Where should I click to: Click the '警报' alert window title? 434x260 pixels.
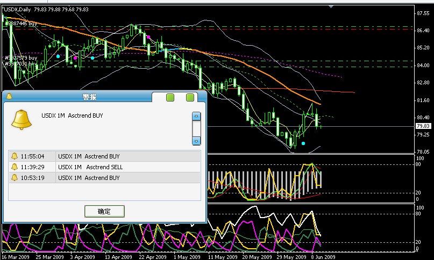click(x=89, y=97)
